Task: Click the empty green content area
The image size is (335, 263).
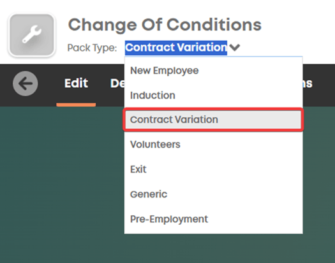Action: tap(62, 183)
